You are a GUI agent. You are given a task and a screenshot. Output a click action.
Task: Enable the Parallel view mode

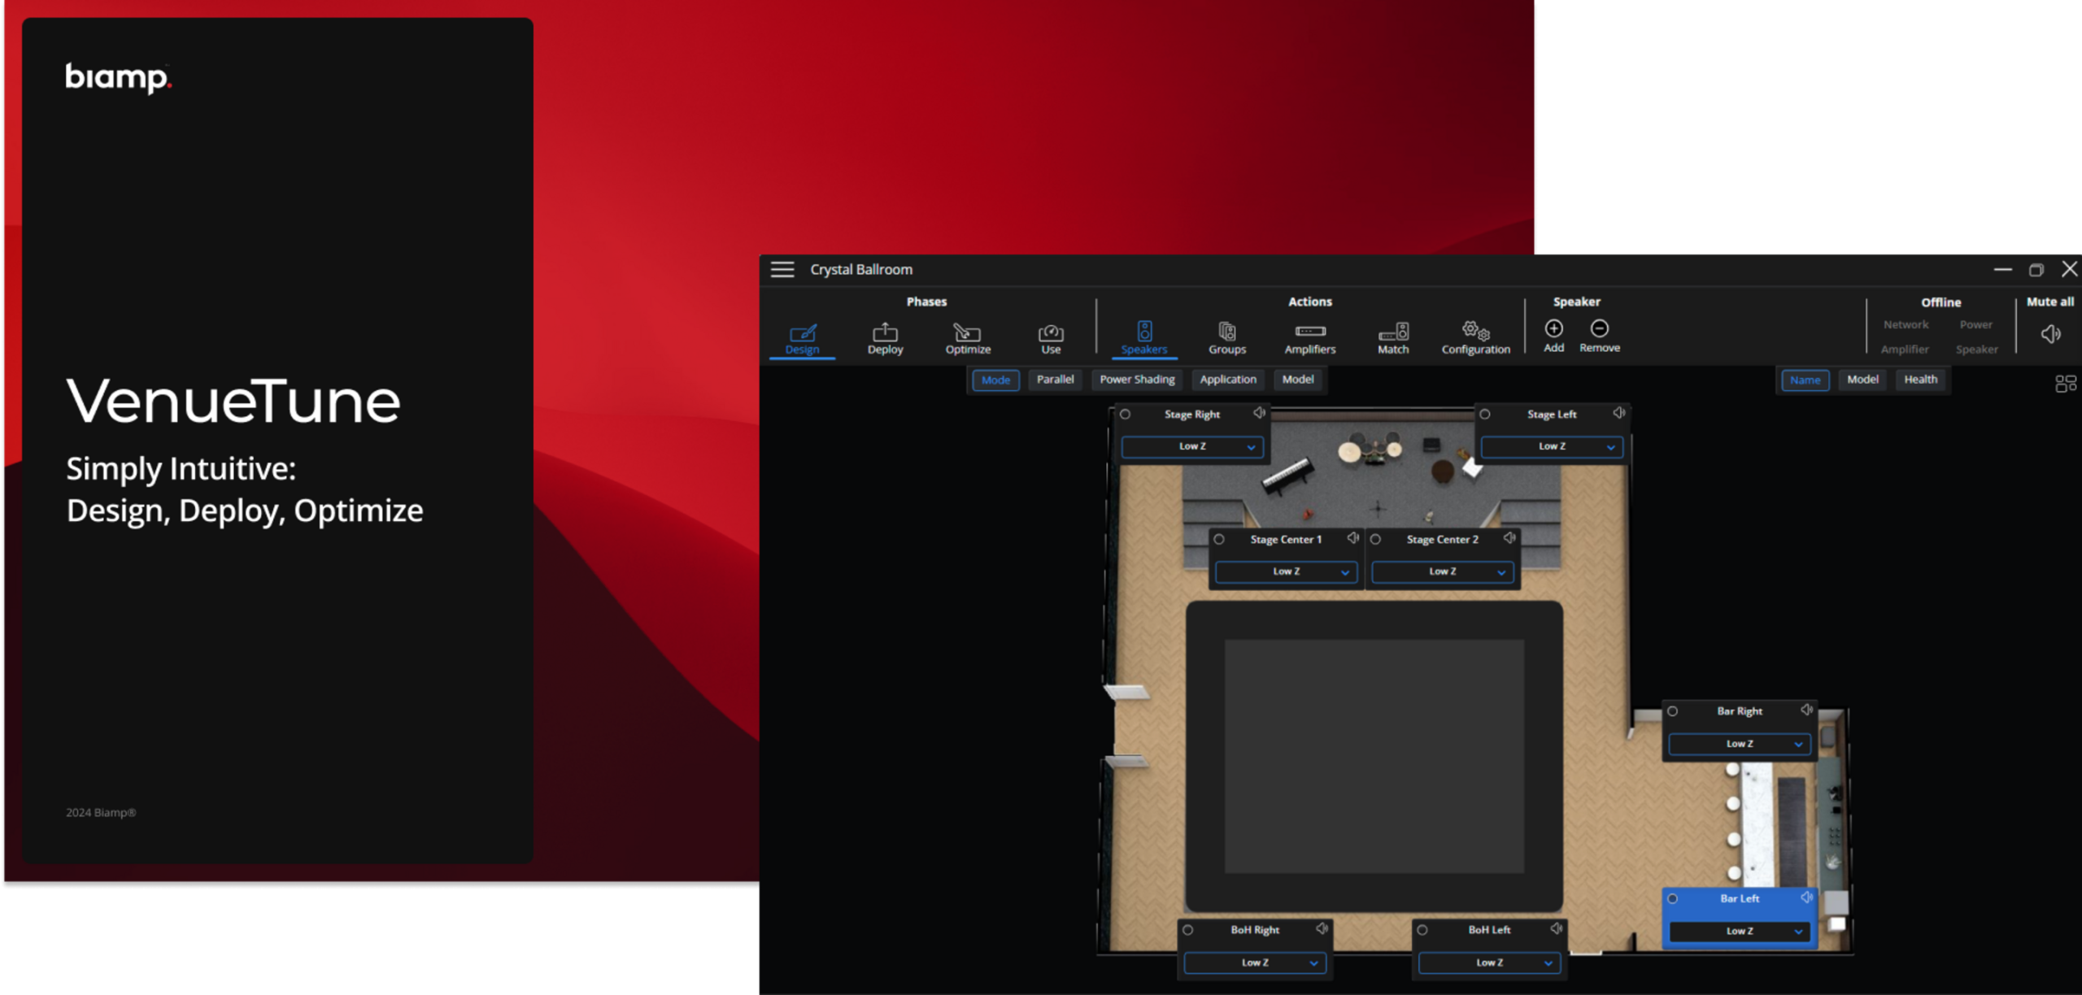pos(1055,379)
